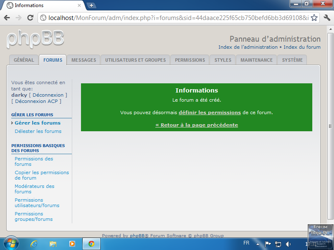Open Permissions utilisateurs/forums link

pyautogui.click(x=37, y=202)
